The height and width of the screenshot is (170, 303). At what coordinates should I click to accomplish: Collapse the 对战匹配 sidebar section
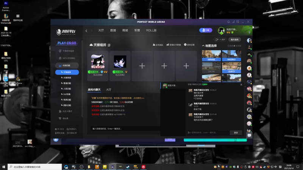(67, 65)
